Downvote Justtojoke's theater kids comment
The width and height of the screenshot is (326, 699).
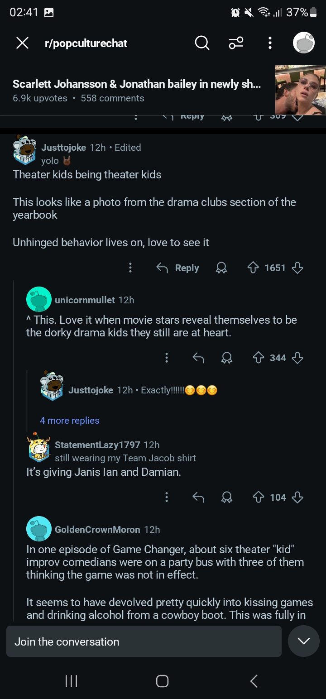[x=297, y=268]
